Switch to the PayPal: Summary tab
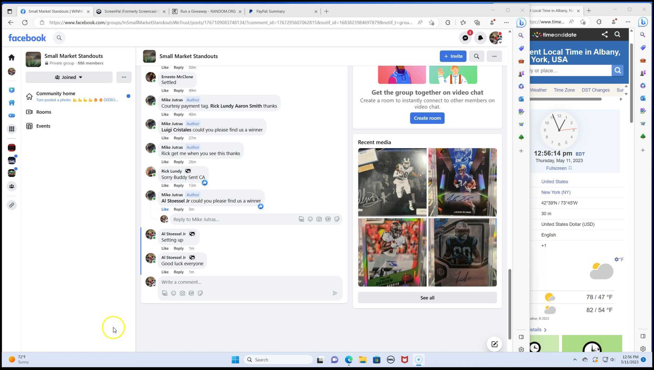The height and width of the screenshot is (370, 654). click(270, 11)
